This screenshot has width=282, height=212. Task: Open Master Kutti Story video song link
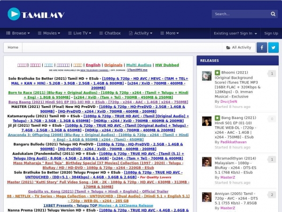point(98,184)
